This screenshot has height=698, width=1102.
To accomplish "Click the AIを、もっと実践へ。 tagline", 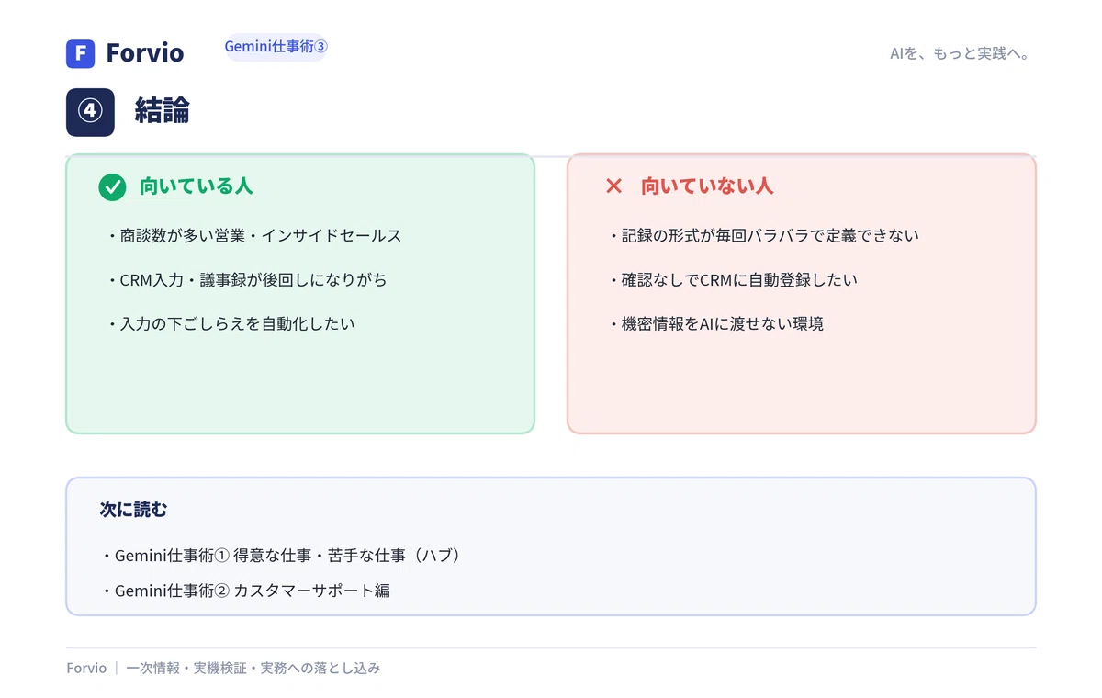I will 962,53.
